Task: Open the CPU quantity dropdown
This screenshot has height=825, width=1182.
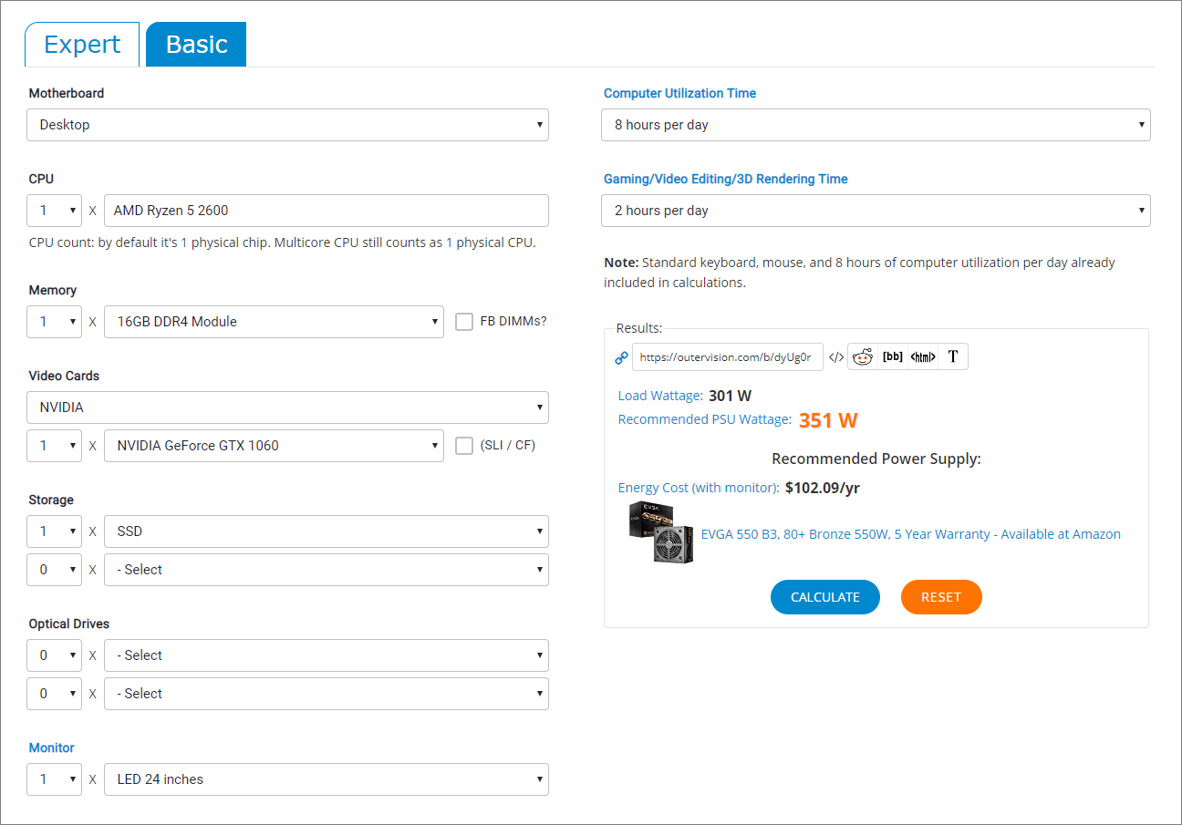Action: click(x=54, y=211)
